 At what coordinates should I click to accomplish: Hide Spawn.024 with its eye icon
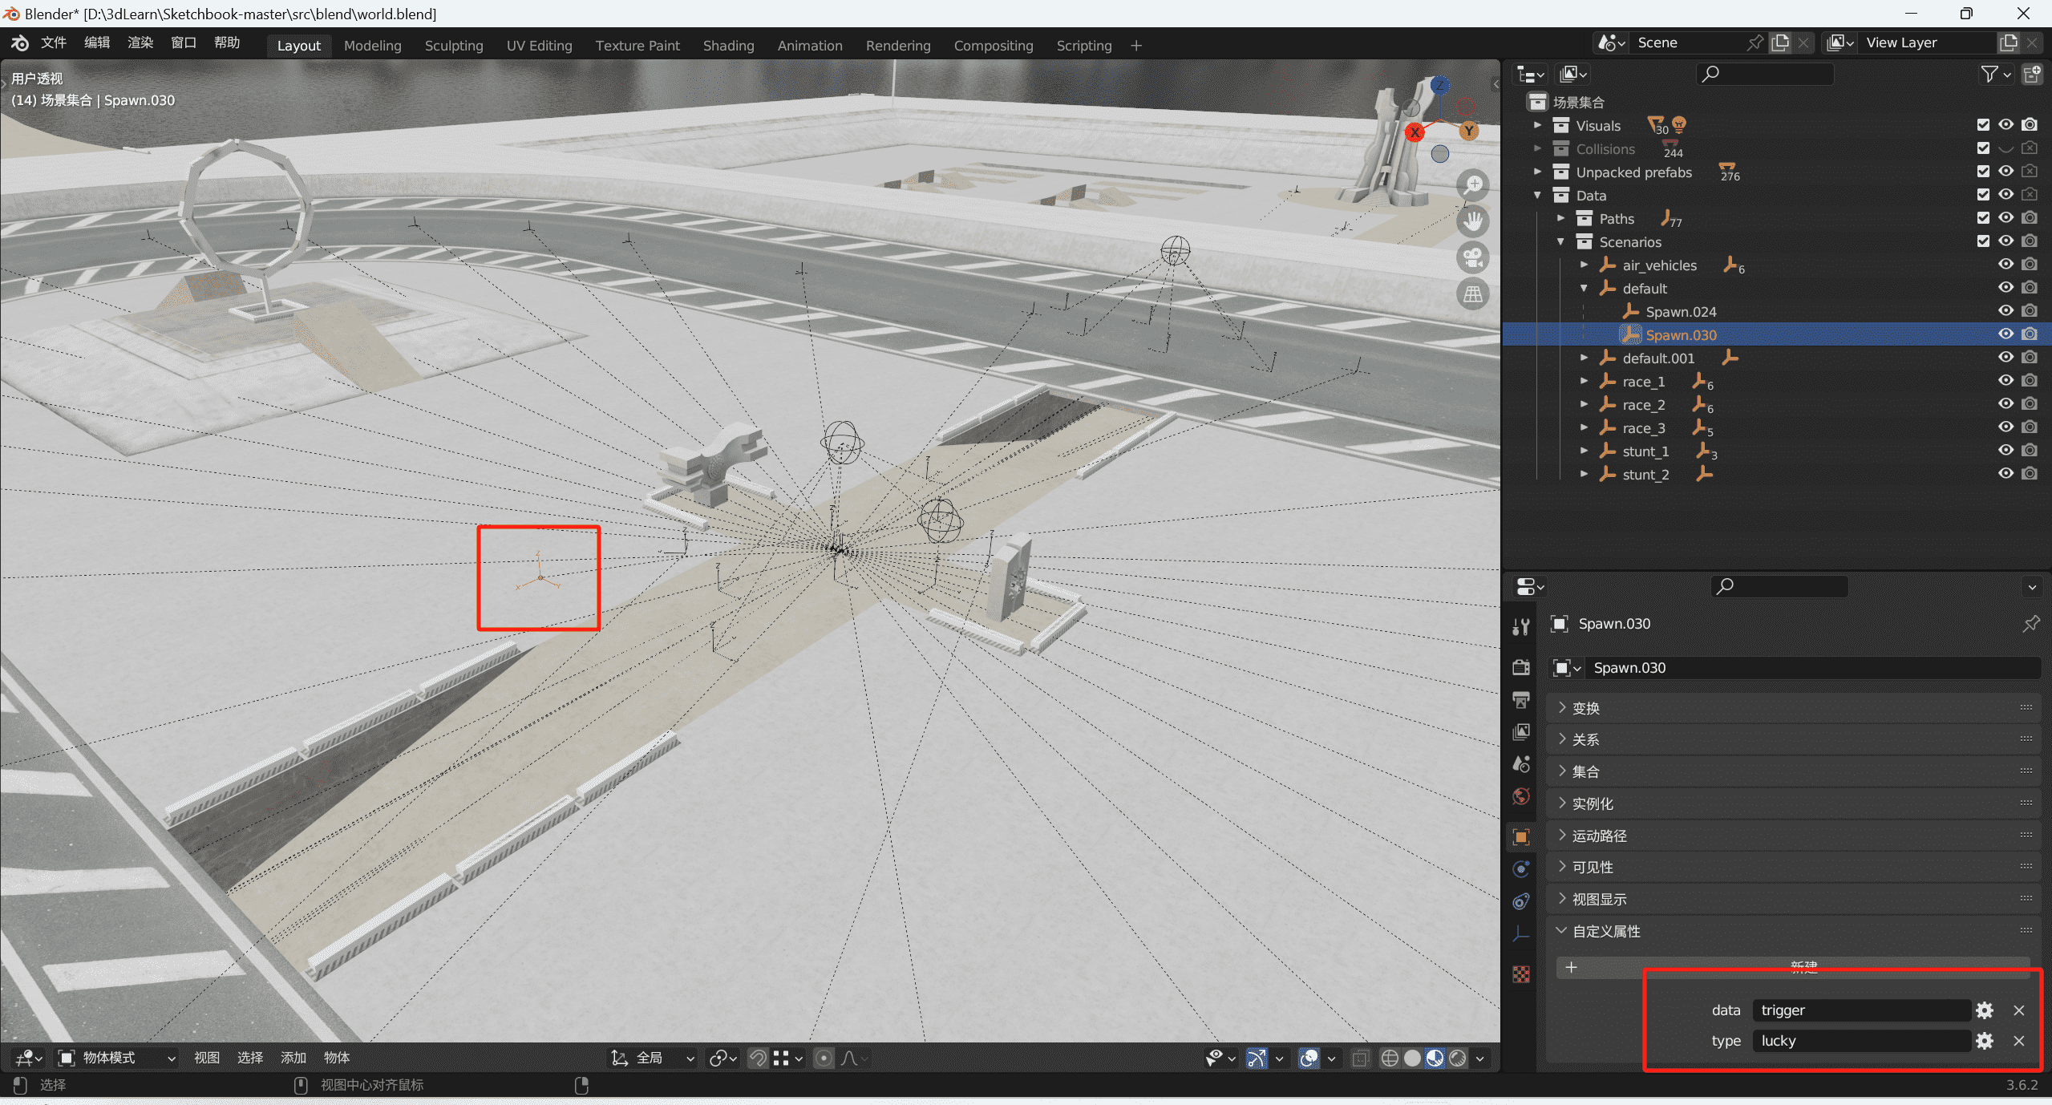[2005, 311]
